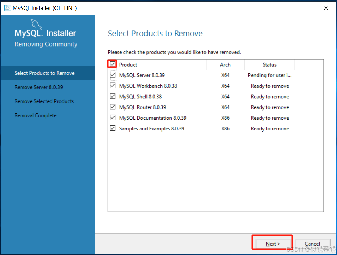Click X64 arch cell for MySQL Server

225,75
